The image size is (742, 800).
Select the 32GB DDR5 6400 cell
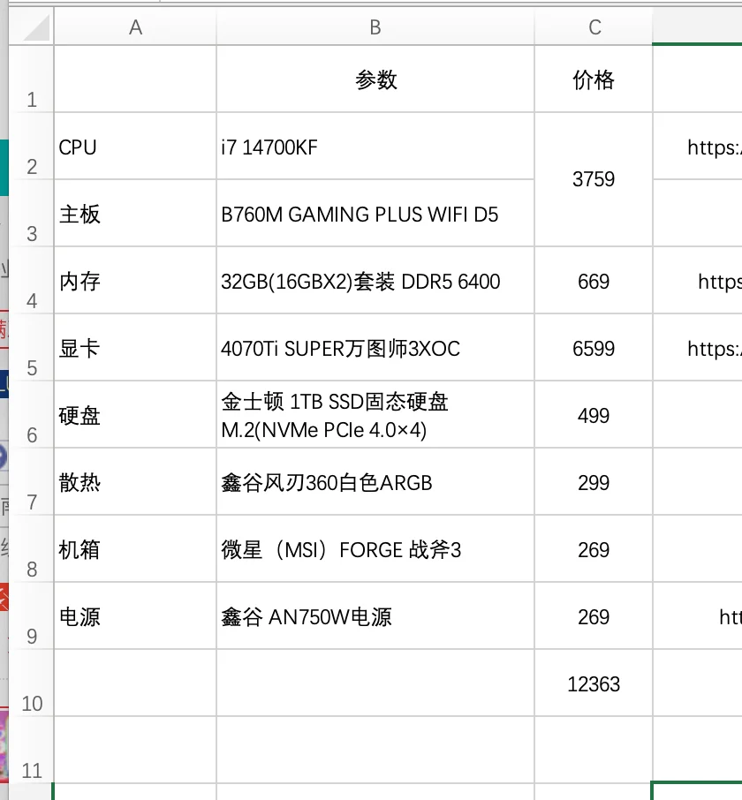tap(375, 281)
